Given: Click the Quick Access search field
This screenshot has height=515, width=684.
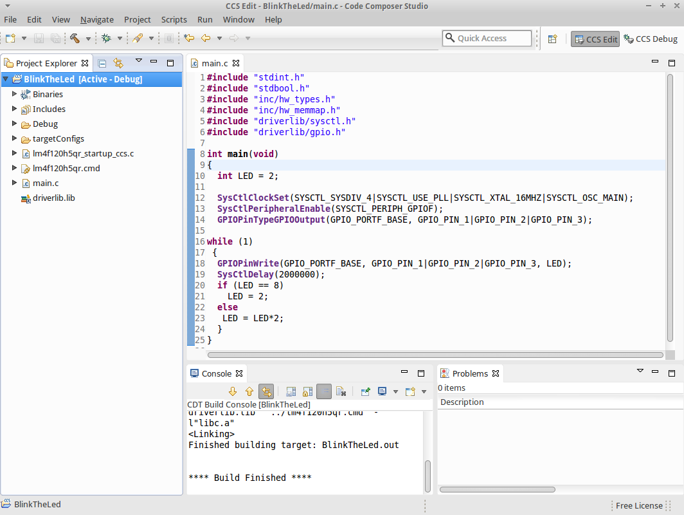Looking at the screenshot, I should click(487, 39).
